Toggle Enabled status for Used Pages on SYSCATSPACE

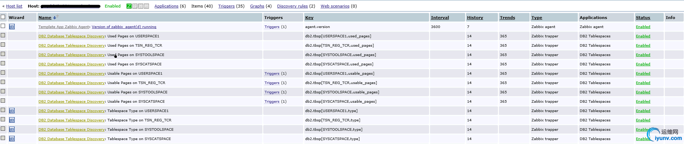643,64
